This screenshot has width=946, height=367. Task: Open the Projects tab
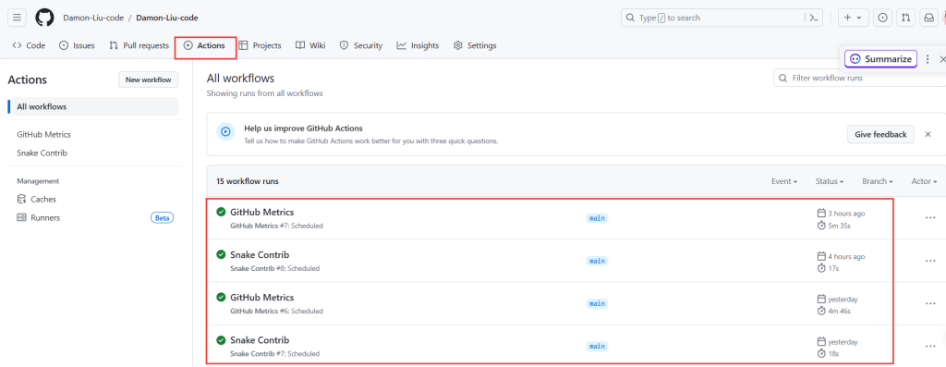tap(260, 45)
